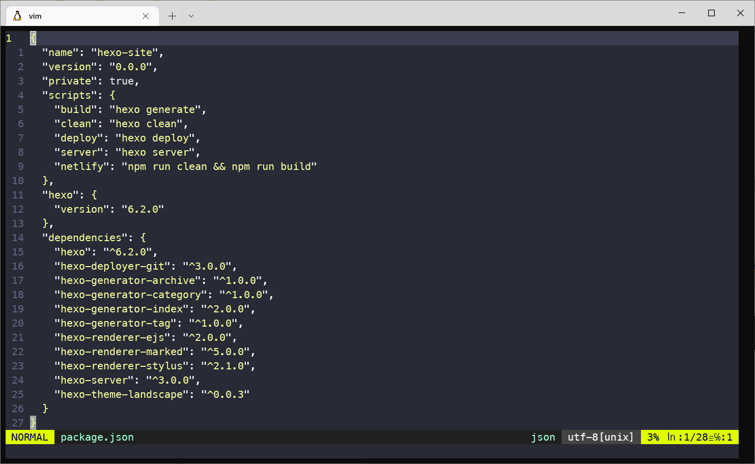
Task: Close the terminal window
Action: pos(740,13)
